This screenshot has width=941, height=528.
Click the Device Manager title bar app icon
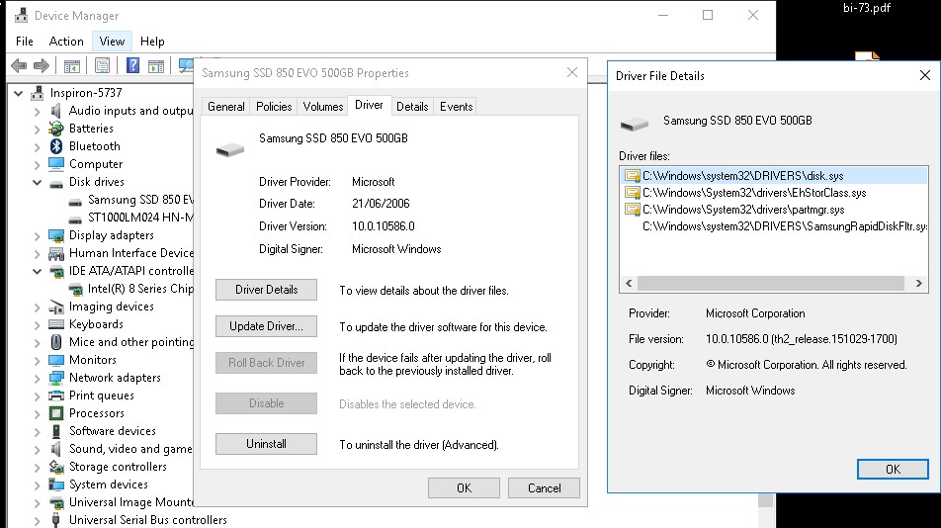22,15
